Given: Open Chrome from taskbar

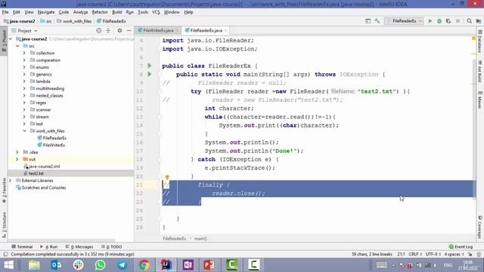Looking at the screenshot, I should click(144, 265).
